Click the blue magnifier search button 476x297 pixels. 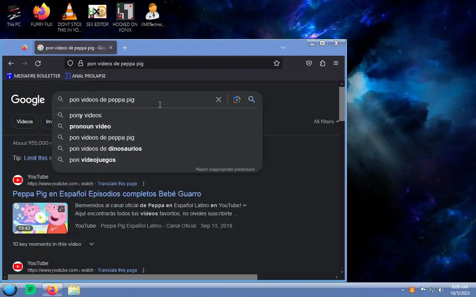252,99
